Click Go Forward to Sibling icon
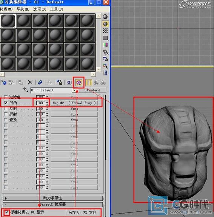 click(103, 82)
